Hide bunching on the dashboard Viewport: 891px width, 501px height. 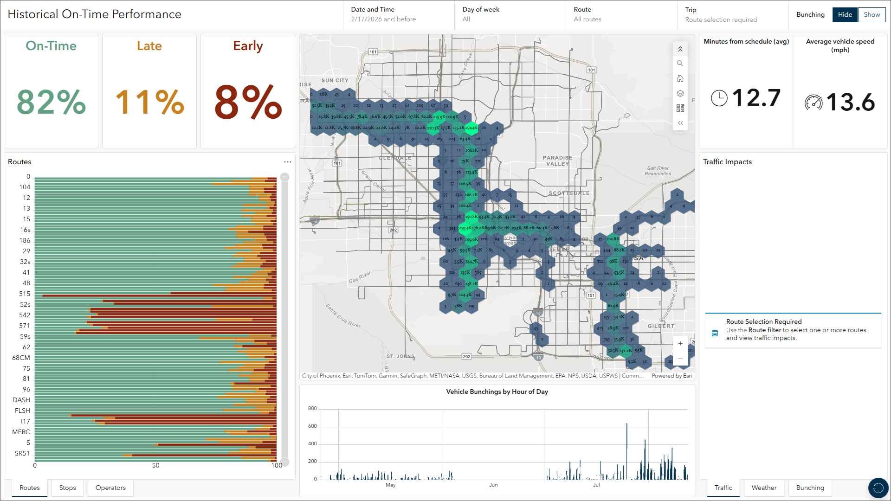click(845, 15)
